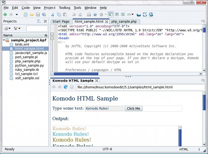208x154 pixels.
Task: Reload the HTML preview
Action: point(66,87)
